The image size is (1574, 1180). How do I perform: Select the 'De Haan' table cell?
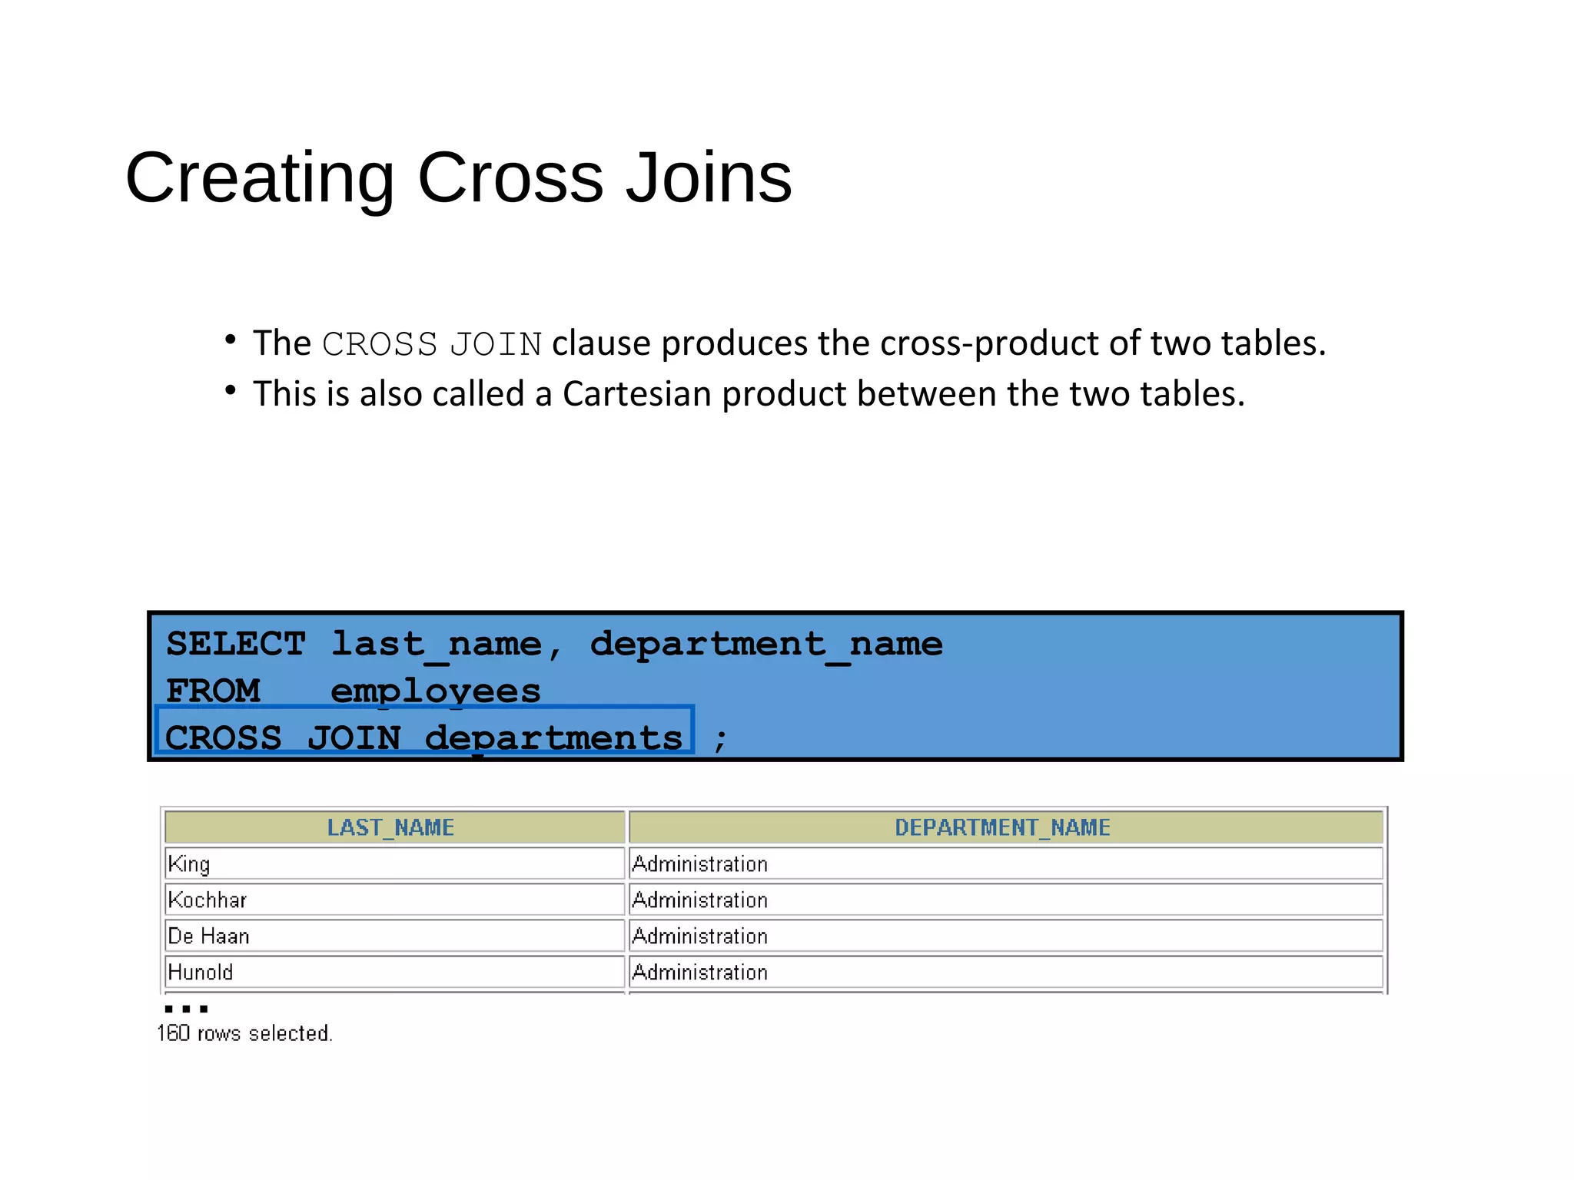(x=394, y=936)
